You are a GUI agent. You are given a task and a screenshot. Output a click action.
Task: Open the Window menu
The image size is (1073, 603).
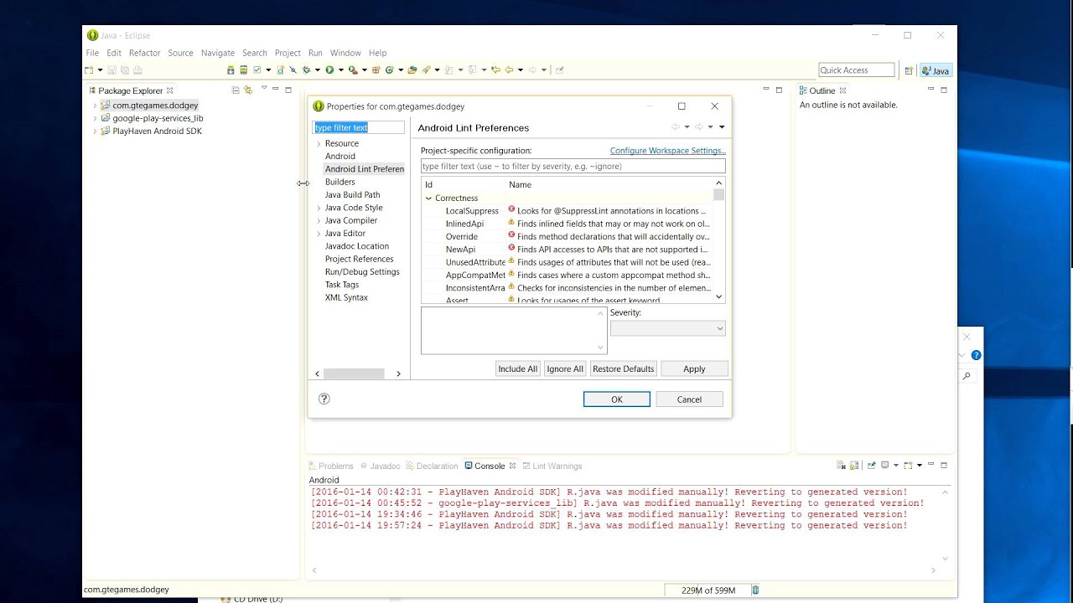point(345,53)
